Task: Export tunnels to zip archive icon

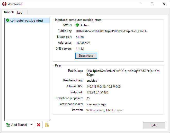Action: coord(47,125)
